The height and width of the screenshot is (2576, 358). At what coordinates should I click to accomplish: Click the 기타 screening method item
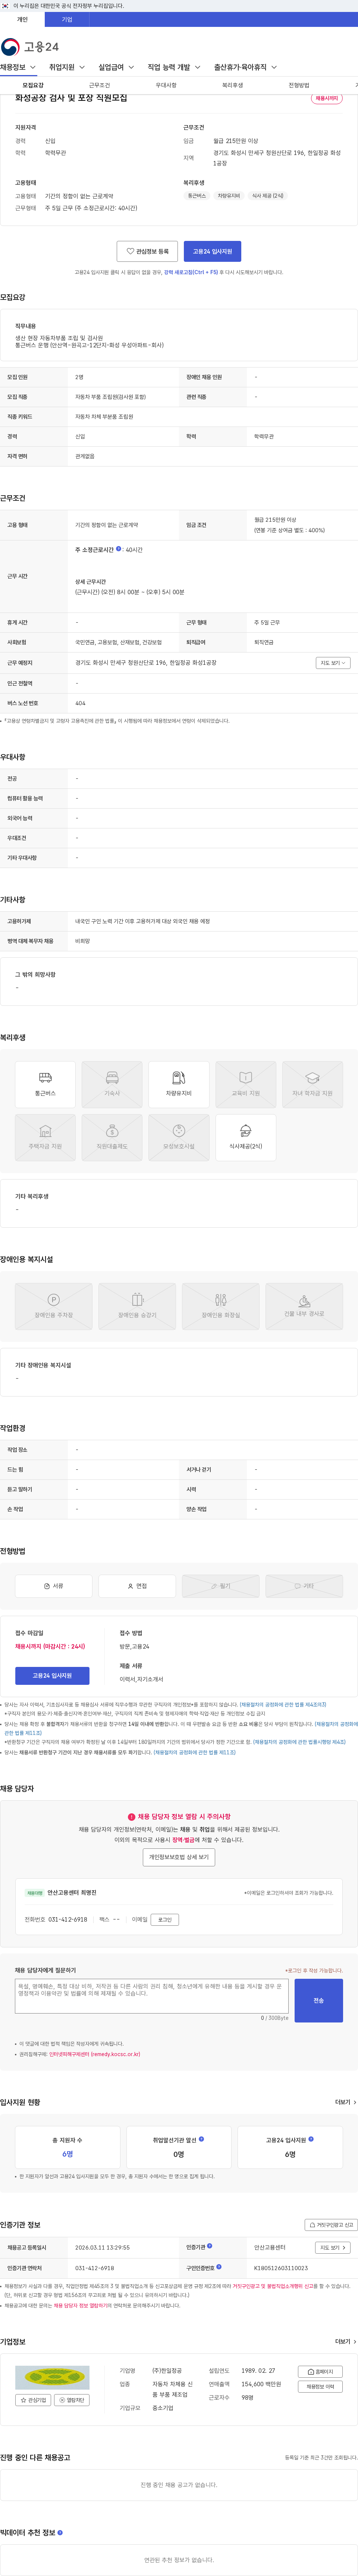click(304, 1586)
